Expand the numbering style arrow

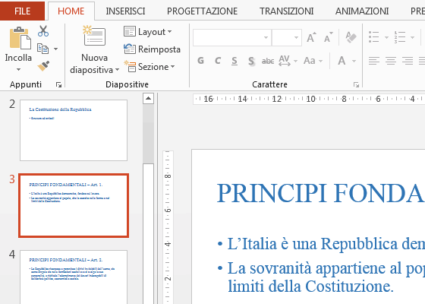[413, 37]
